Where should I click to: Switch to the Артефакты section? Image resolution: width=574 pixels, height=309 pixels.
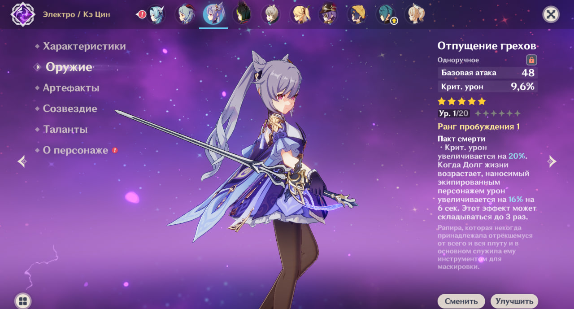pyautogui.click(x=71, y=88)
